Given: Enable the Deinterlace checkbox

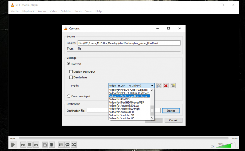Looking at the screenshot, I should coord(71,78).
